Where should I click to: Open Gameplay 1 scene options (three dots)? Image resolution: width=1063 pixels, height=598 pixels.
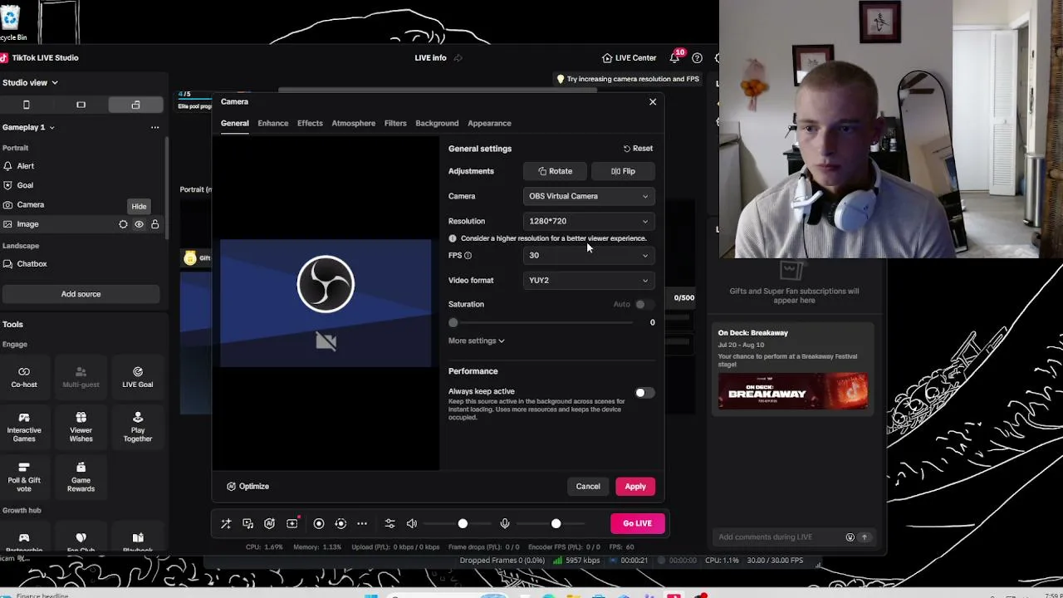tap(154, 127)
